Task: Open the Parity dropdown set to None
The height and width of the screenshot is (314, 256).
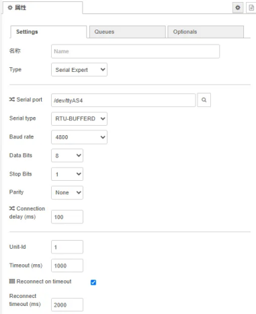Action: click(67, 192)
